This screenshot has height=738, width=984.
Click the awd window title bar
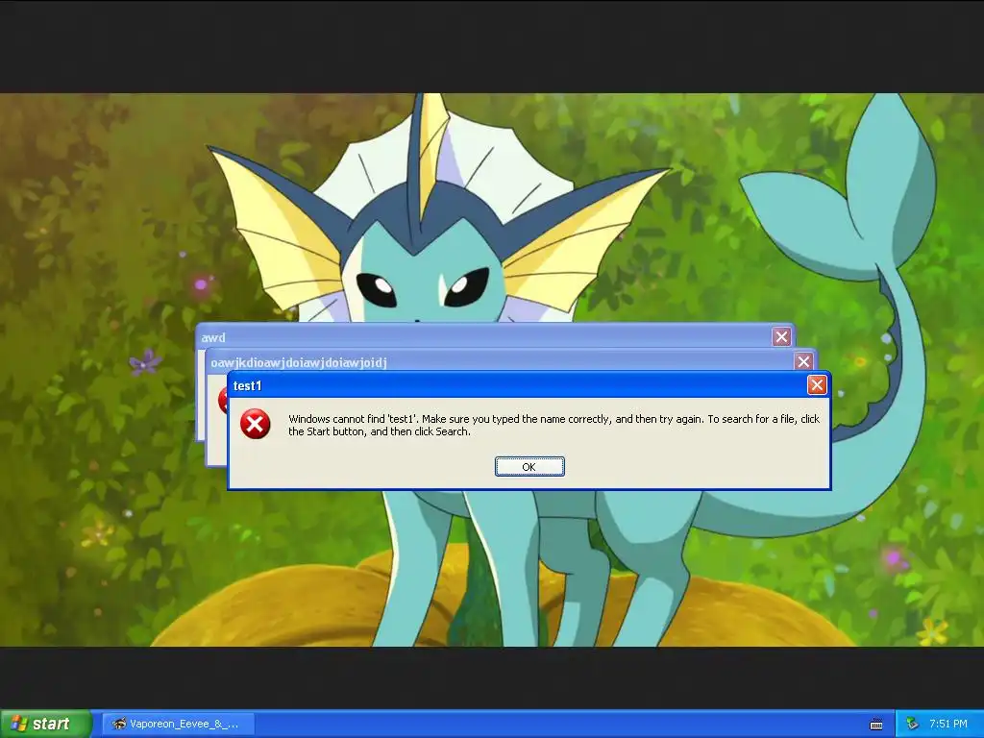pyautogui.click(x=495, y=337)
